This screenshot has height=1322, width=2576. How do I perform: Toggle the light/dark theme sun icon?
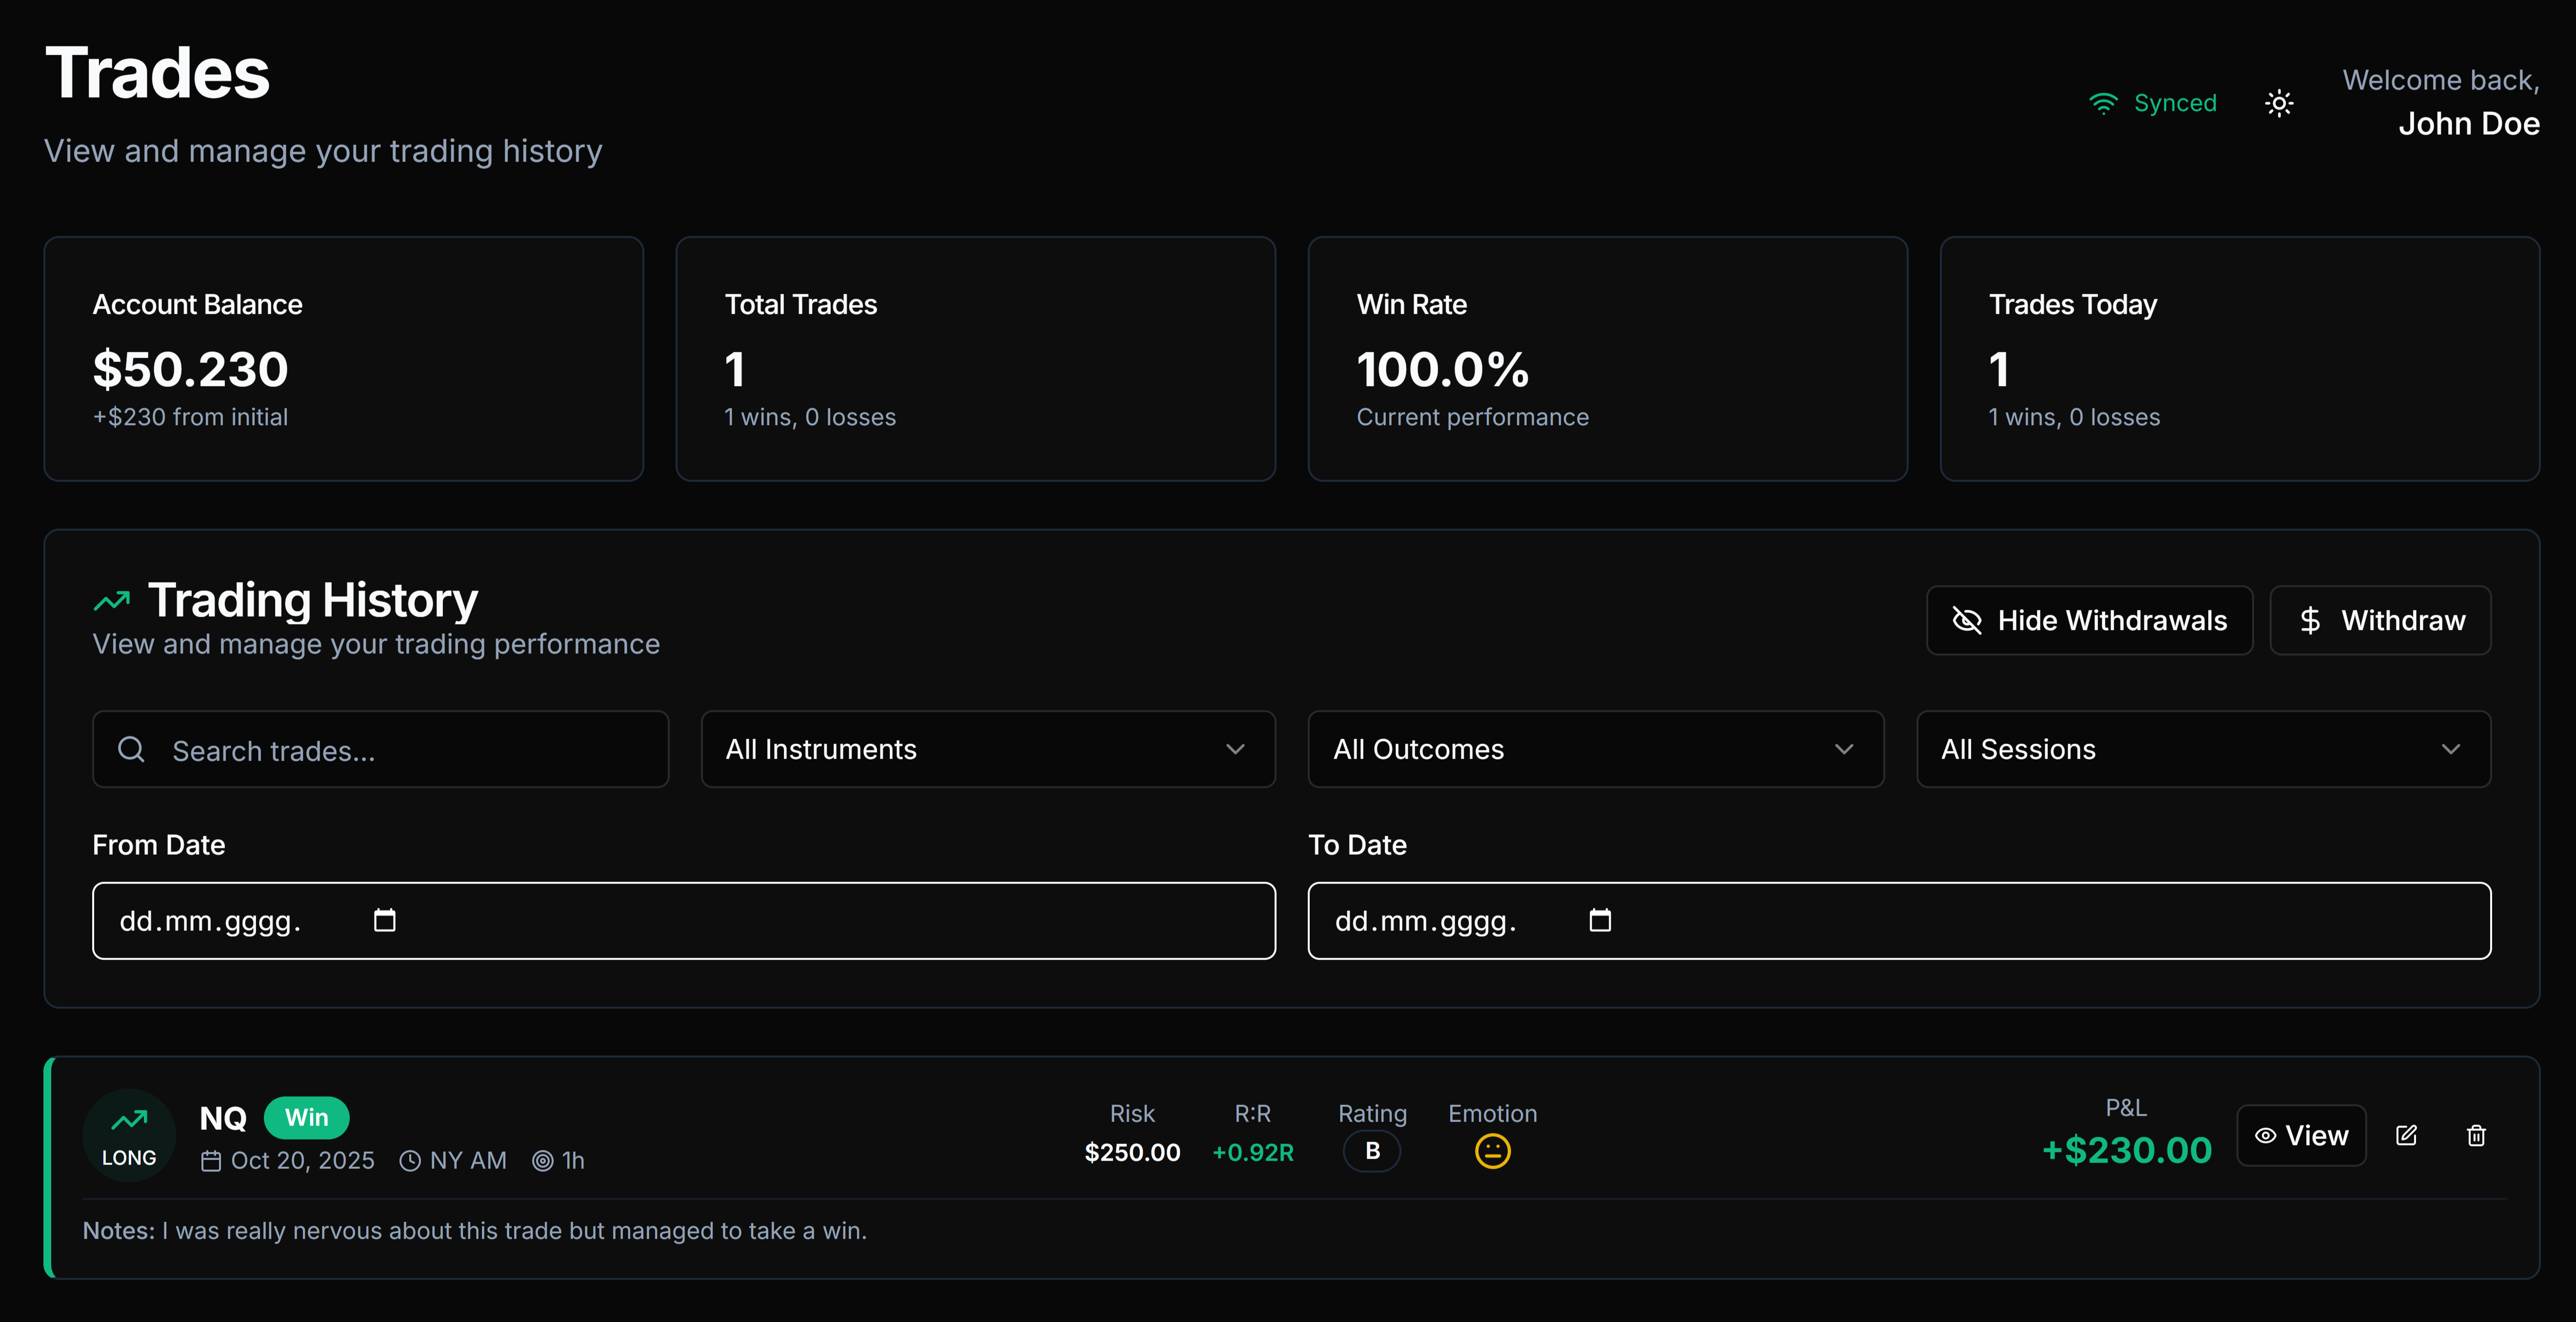(2279, 103)
